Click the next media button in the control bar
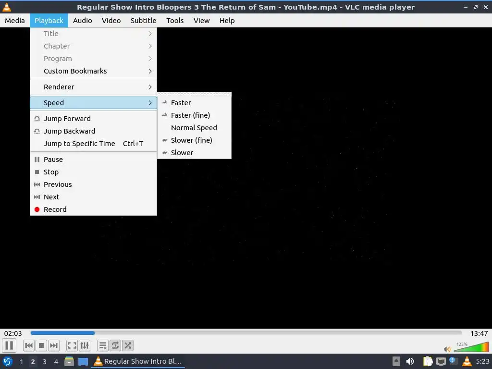 [54, 345]
